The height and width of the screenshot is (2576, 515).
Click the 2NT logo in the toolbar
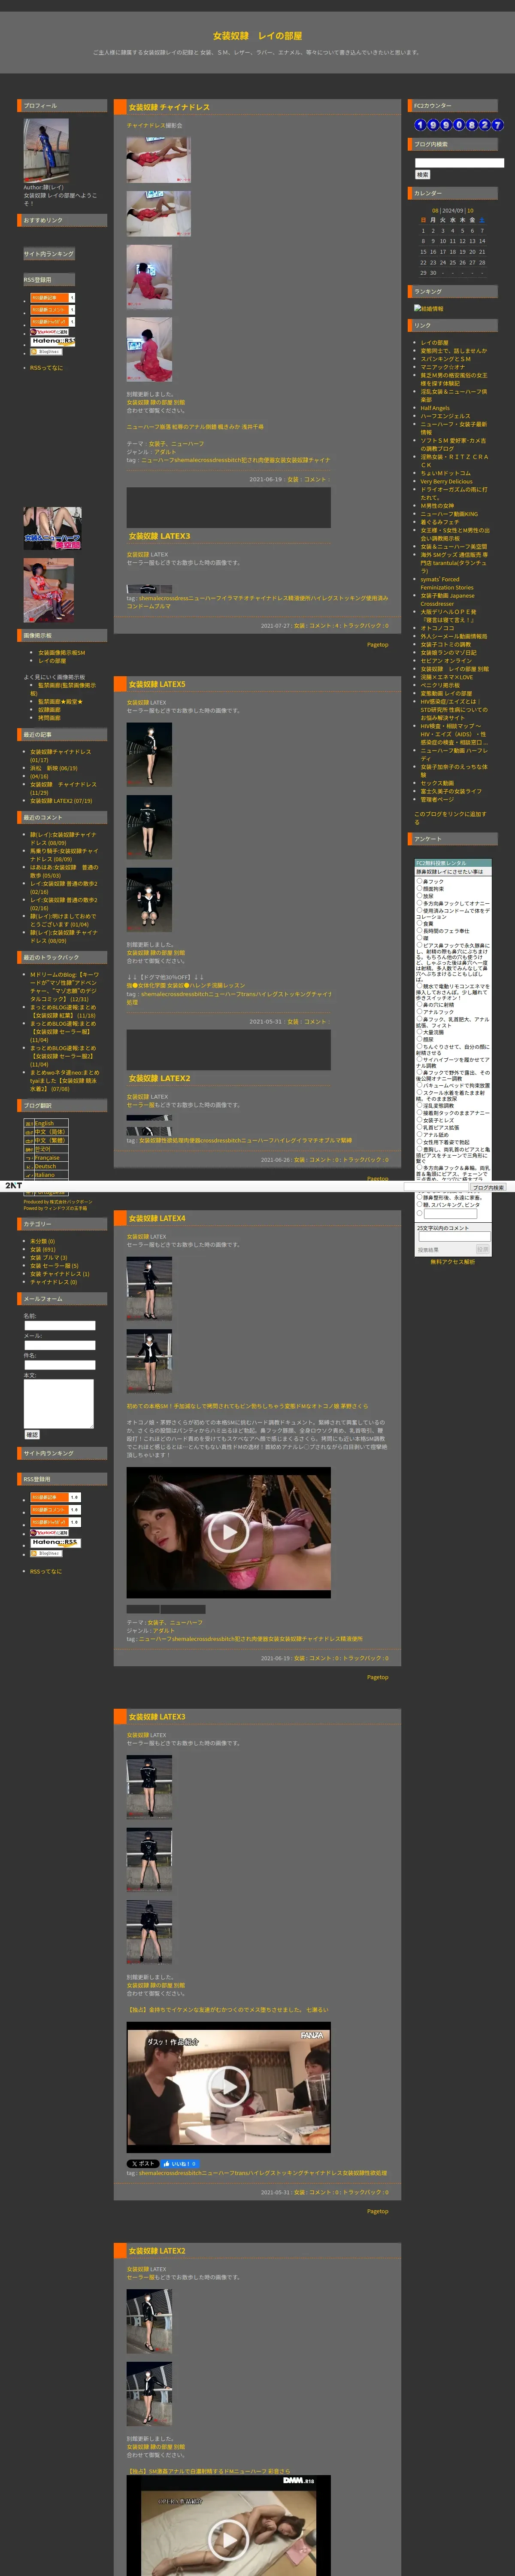(13, 1185)
